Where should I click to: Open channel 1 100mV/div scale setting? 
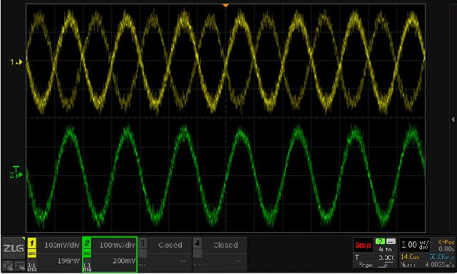(x=61, y=246)
